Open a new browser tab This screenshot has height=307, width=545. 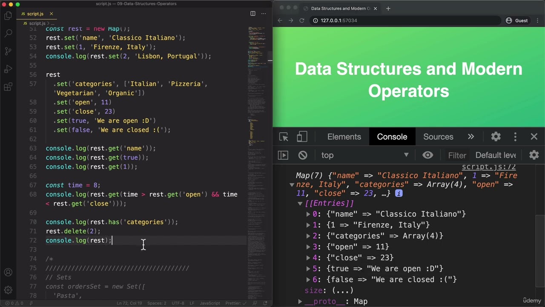pyautogui.click(x=388, y=9)
